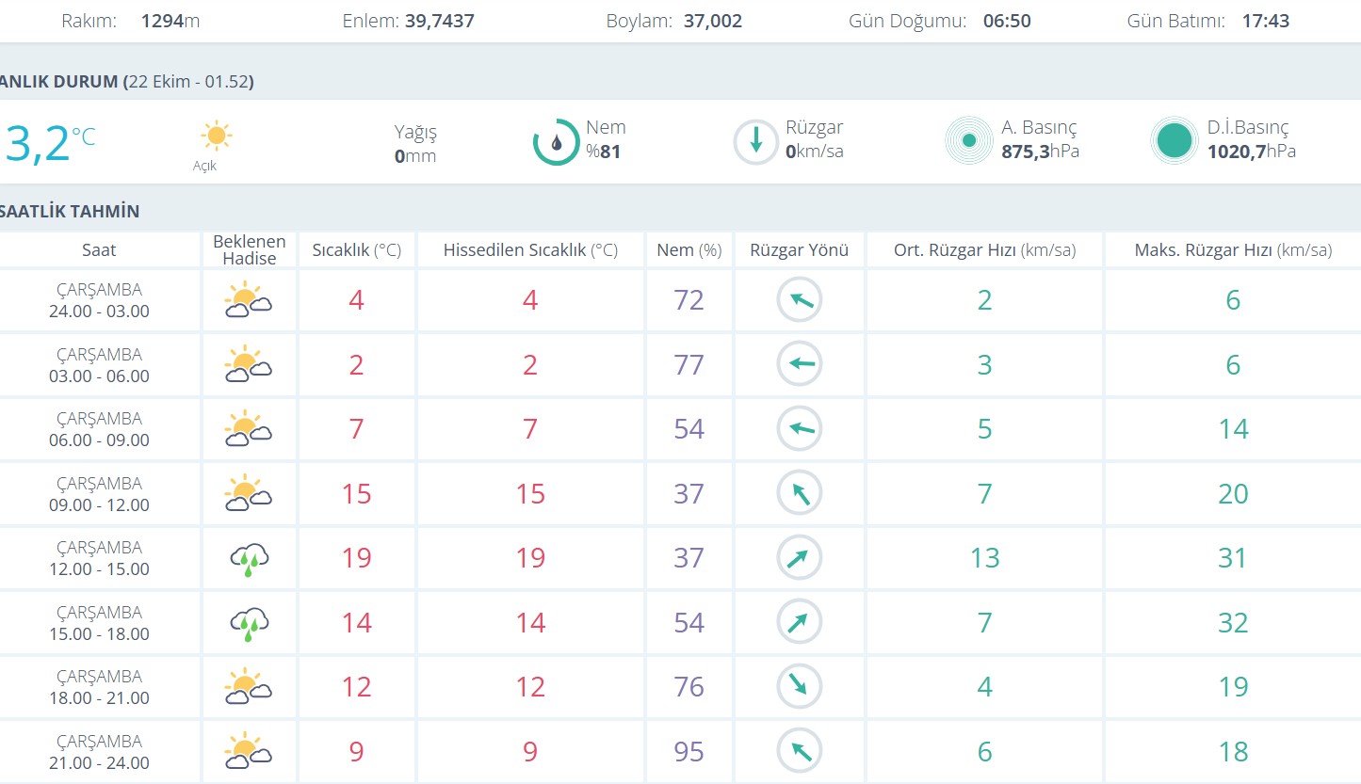1361x784 pixels.
Task: Click the wind direction arrow for 03.00 - 06.00
Action: point(799,365)
